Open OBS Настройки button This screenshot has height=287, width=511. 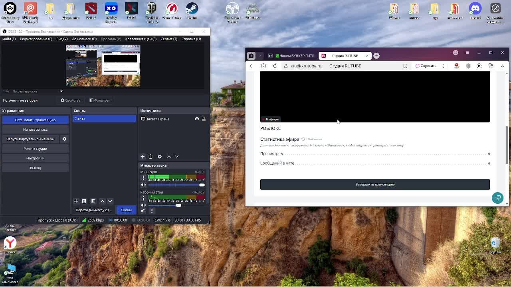35,158
